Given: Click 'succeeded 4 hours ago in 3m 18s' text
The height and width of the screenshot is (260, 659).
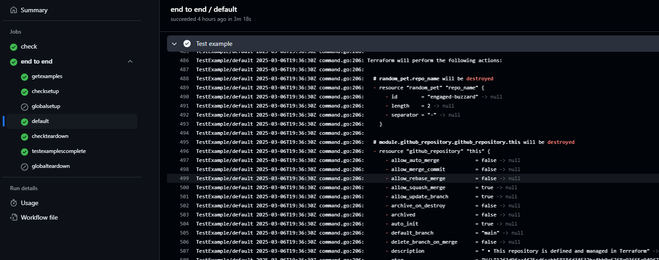Looking at the screenshot, I should tap(211, 19).
